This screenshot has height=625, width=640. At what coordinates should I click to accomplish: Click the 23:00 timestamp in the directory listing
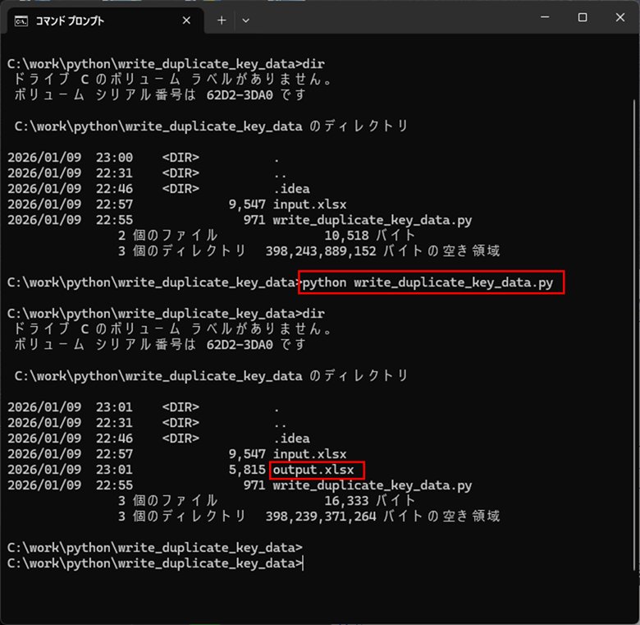[x=115, y=158]
